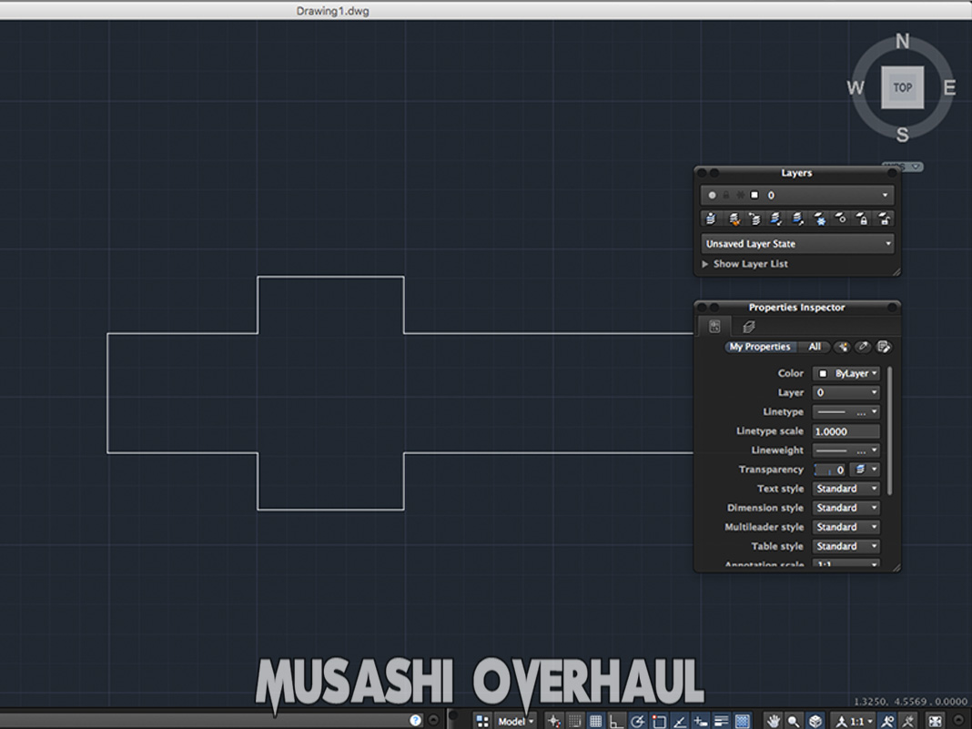The width and height of the screenshot is (972, 729).
Task: Click the color swatch in the layer 0 dropdown
Action: [754, 196]
